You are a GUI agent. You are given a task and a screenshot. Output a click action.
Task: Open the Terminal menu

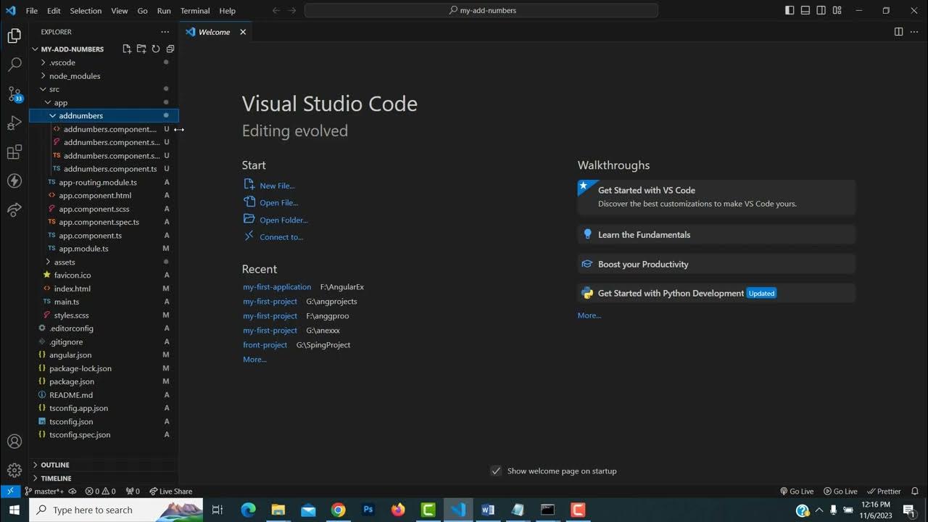tap(195, 11)
